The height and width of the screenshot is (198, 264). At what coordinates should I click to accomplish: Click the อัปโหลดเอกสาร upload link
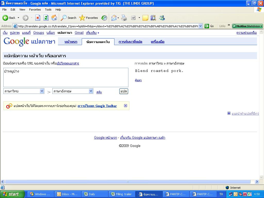[x=68, y=63]
